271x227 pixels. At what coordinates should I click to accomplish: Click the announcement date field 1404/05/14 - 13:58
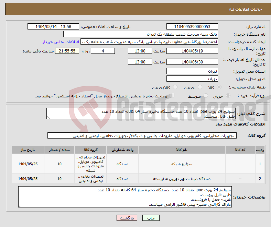click(x=53, y=26)
